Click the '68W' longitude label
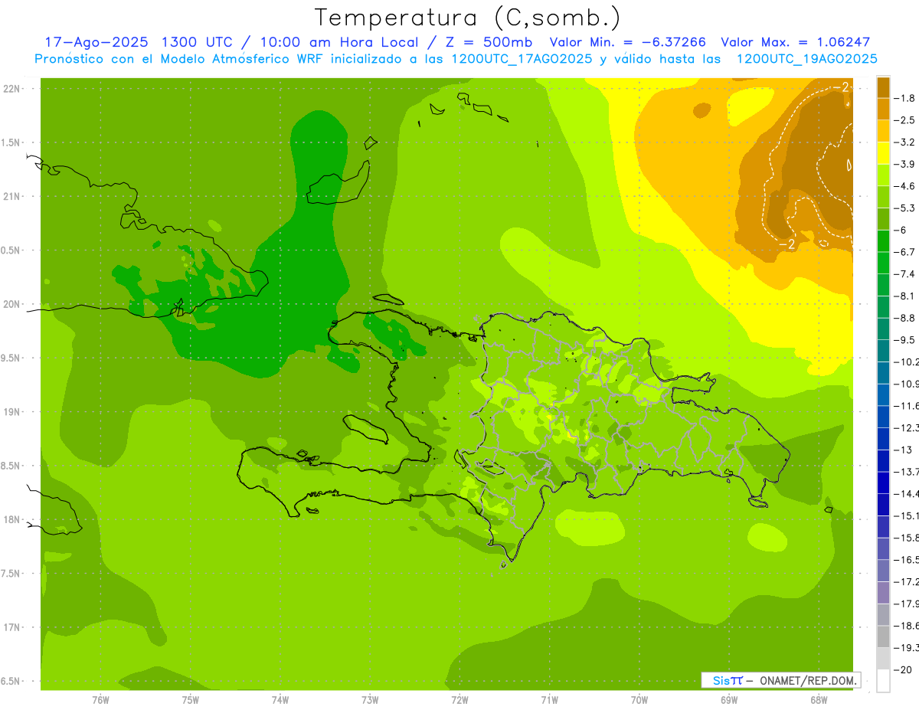 point(819,699)
